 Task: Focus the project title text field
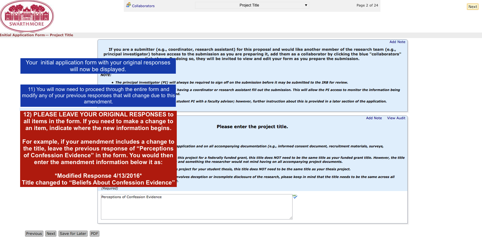197,207
